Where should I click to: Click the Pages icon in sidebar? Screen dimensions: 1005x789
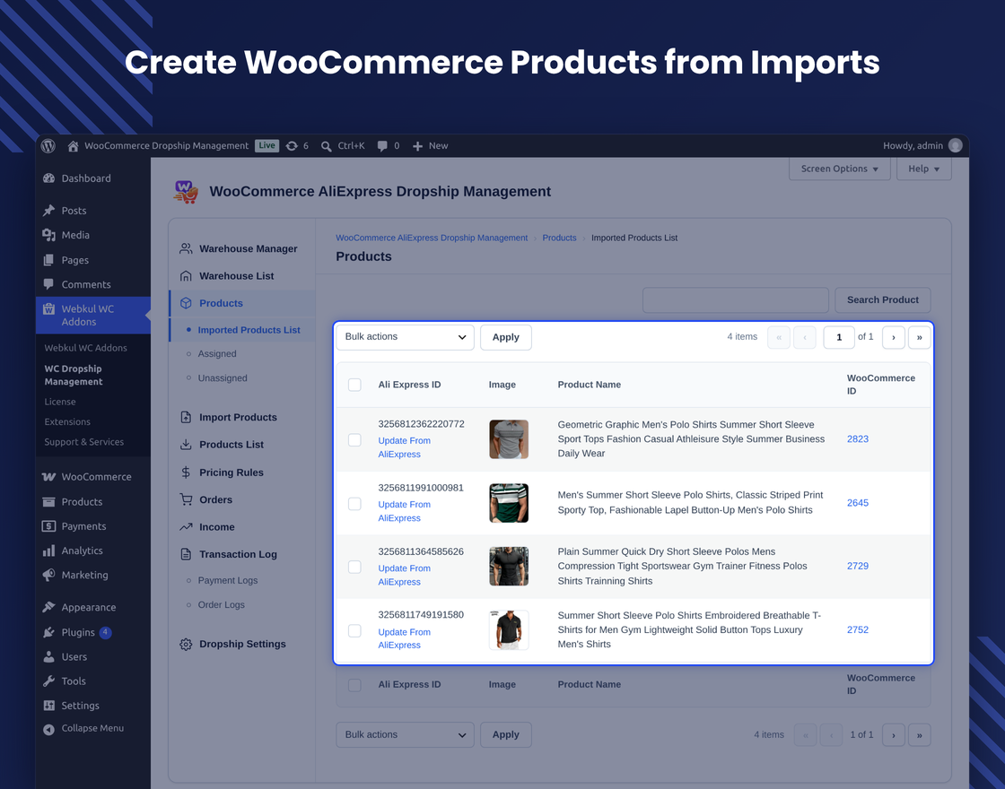(x=48, y=260)
